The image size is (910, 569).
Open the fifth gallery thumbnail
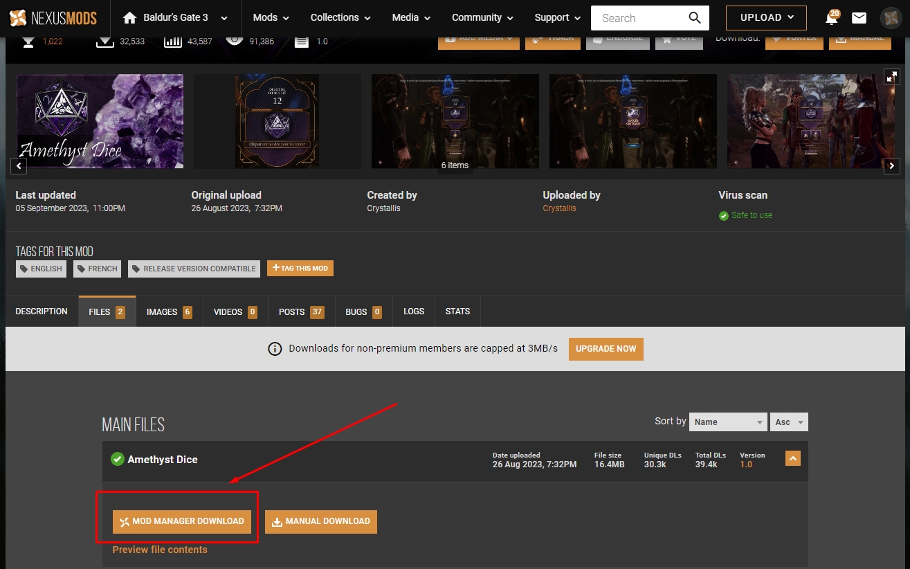(811, 121)
